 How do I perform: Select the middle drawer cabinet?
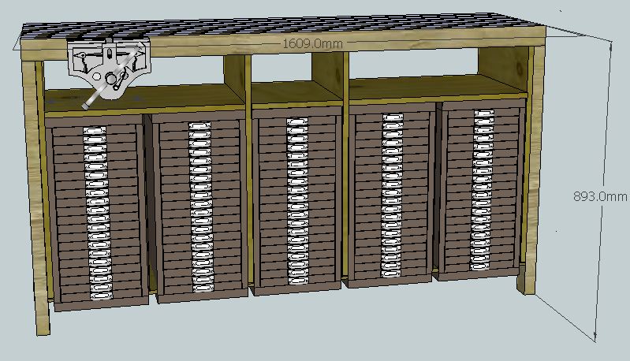click(296, 200)
